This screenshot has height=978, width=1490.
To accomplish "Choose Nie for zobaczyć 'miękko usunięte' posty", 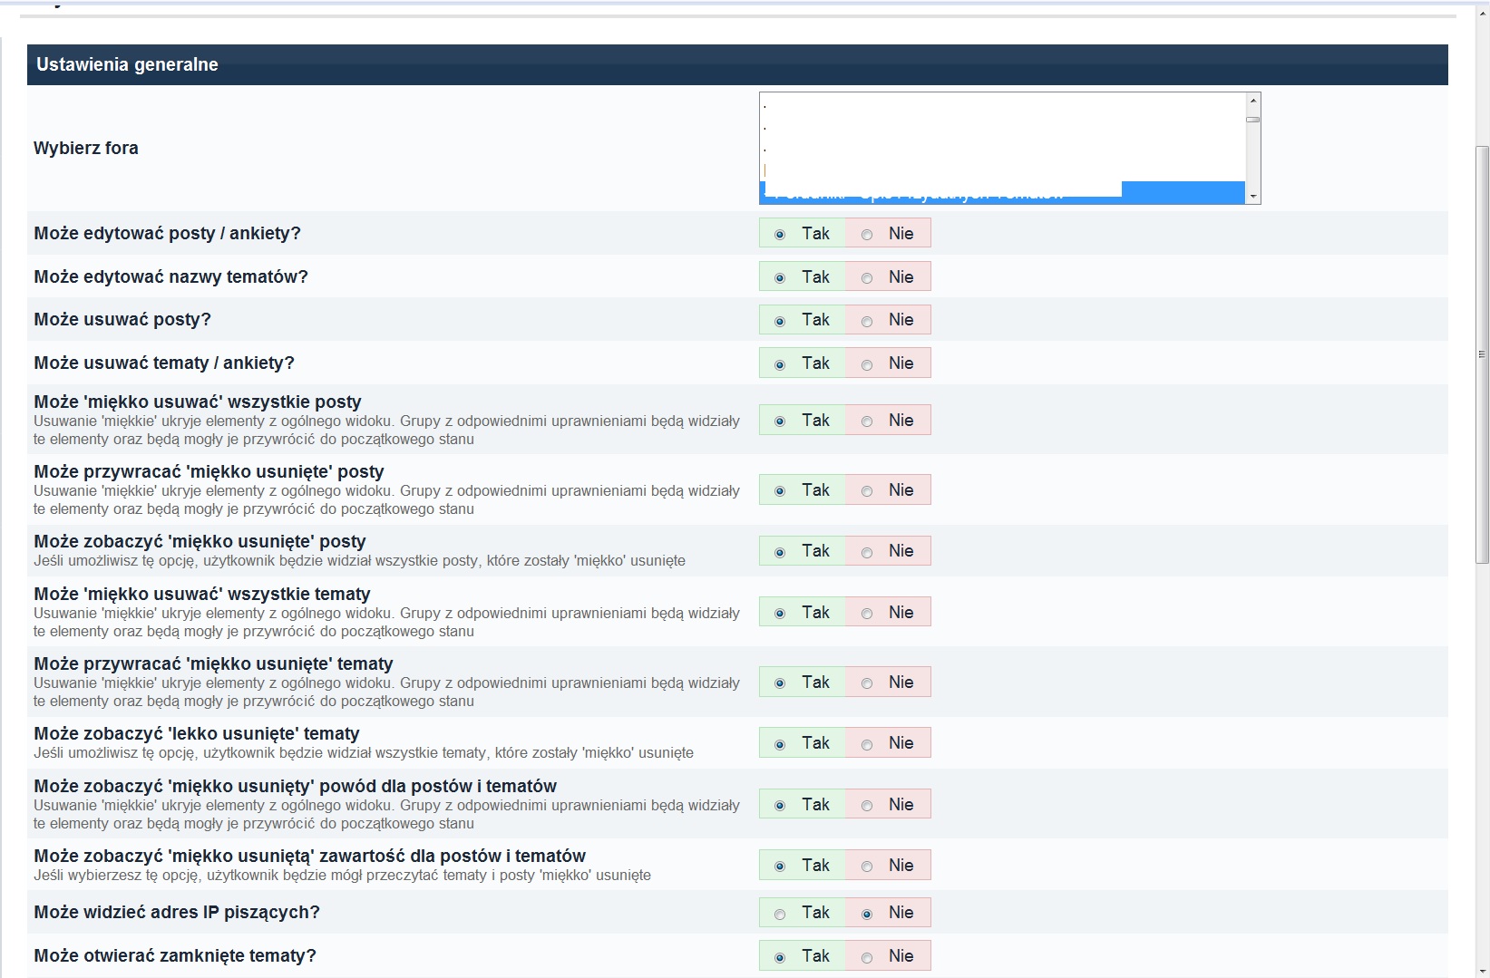I will click(867, 552).
